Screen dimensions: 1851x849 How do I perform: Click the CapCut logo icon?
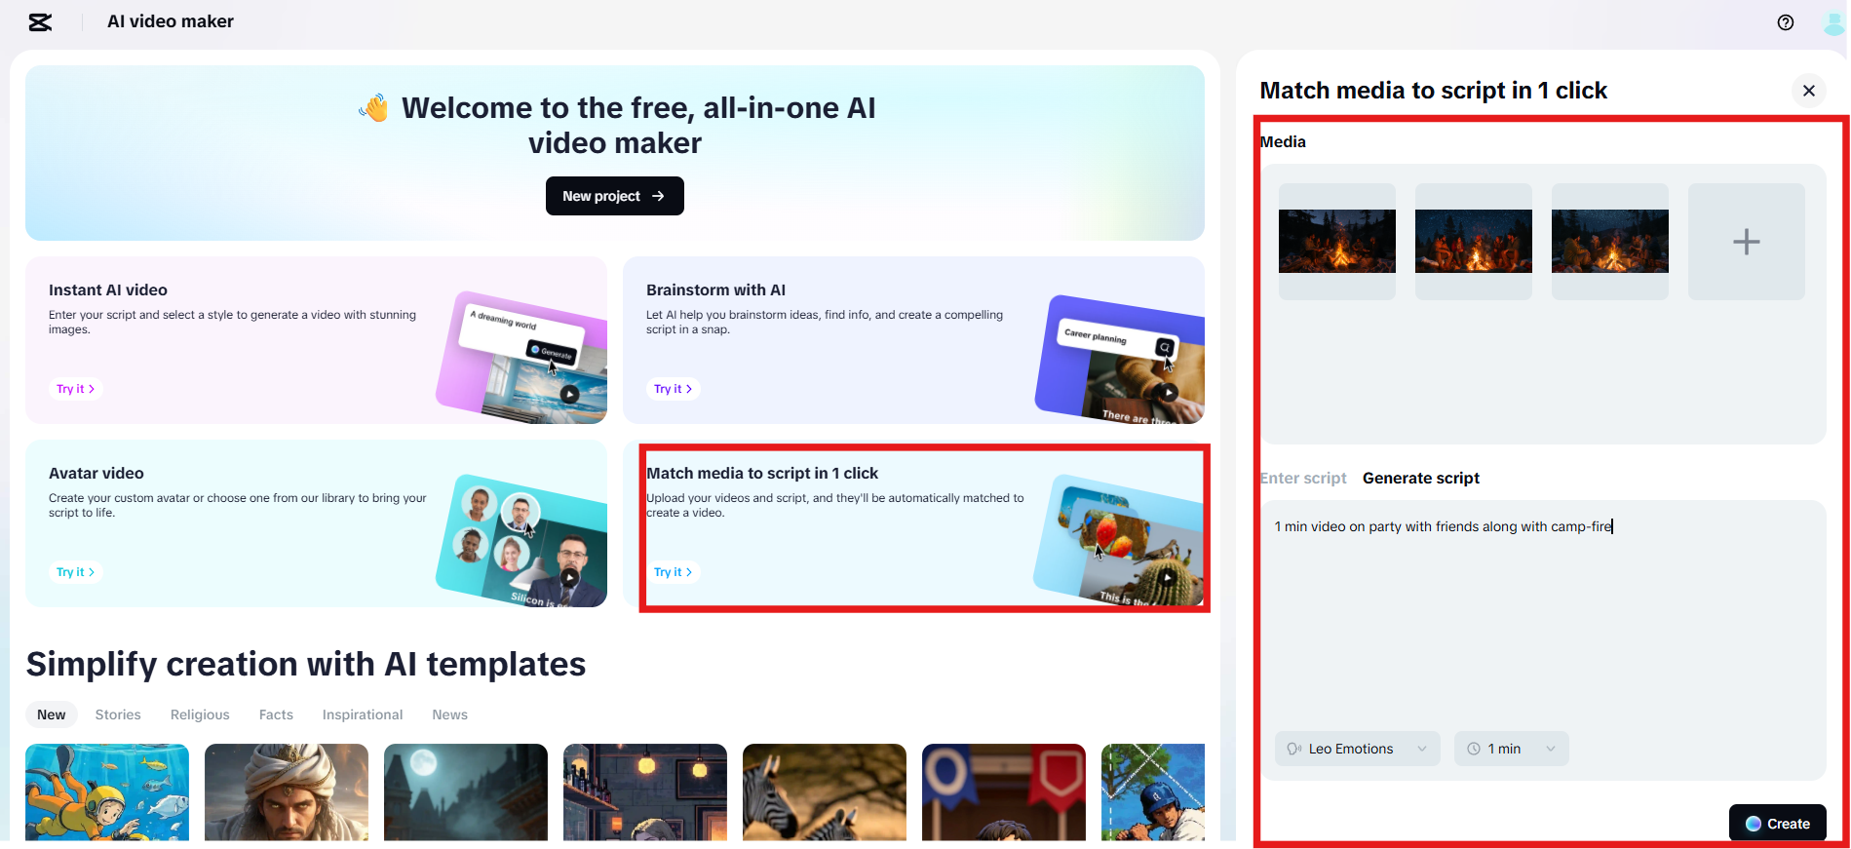(40, 21)
